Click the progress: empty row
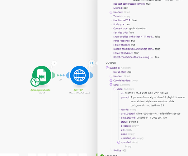 130,126
